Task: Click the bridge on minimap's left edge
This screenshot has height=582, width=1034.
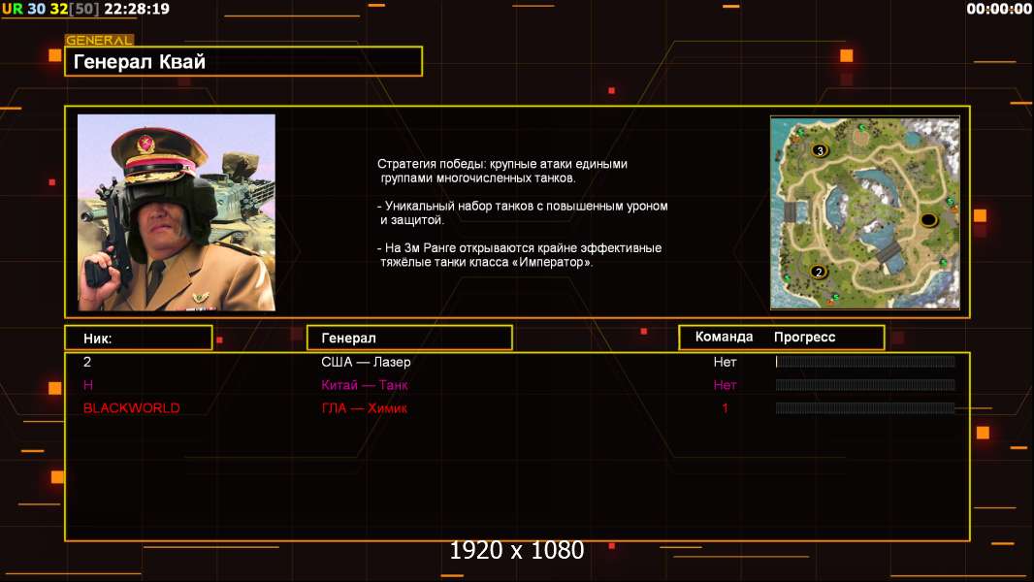Action: pyautogui.click(x=791, y=211)
